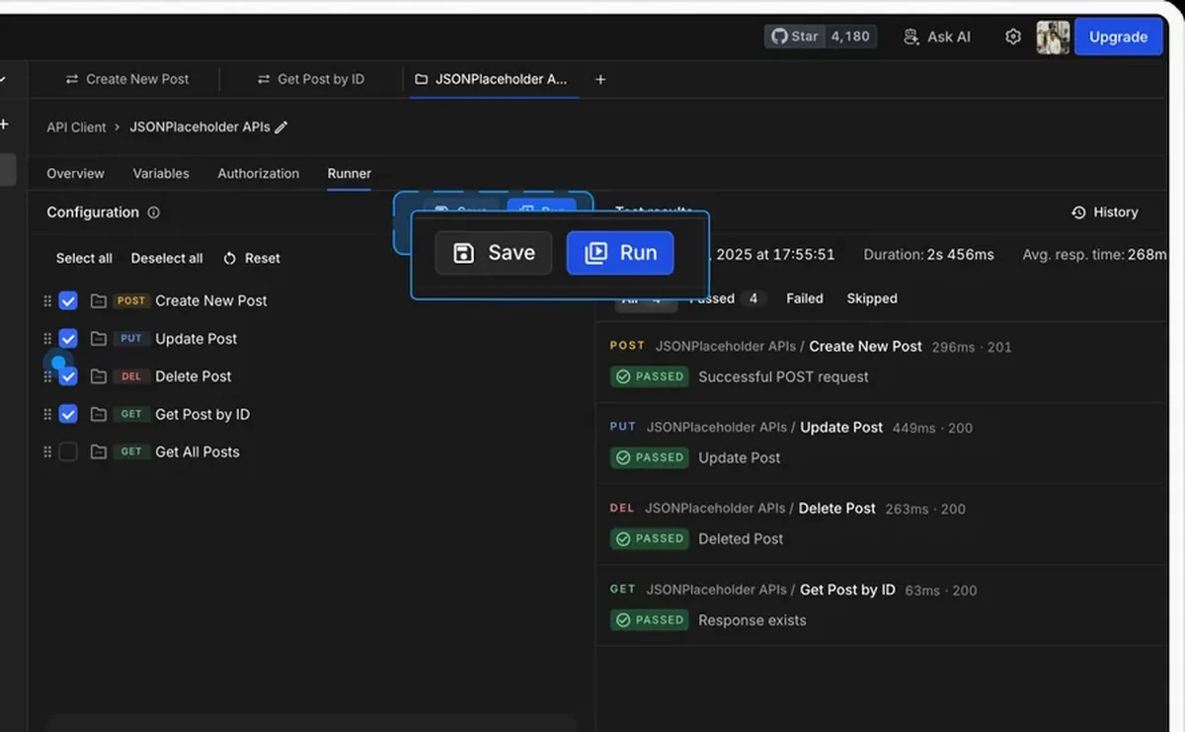Click PASSED badge for Response exists

click(x=649, y=619)
